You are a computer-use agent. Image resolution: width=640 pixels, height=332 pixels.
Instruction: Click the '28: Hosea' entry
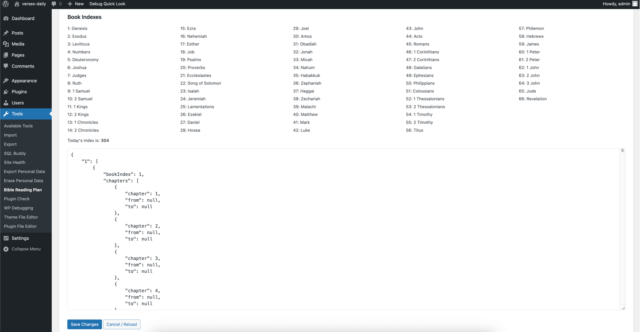pyautogui.click(x=190, y=130)
